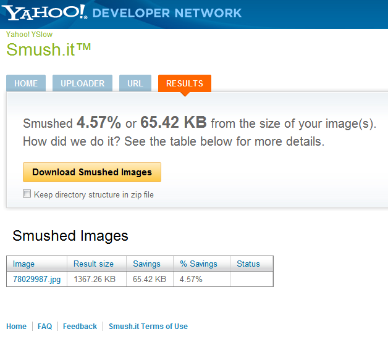Click the Savings column header
The height and width of the screenshot is (358, 388).
150,264
